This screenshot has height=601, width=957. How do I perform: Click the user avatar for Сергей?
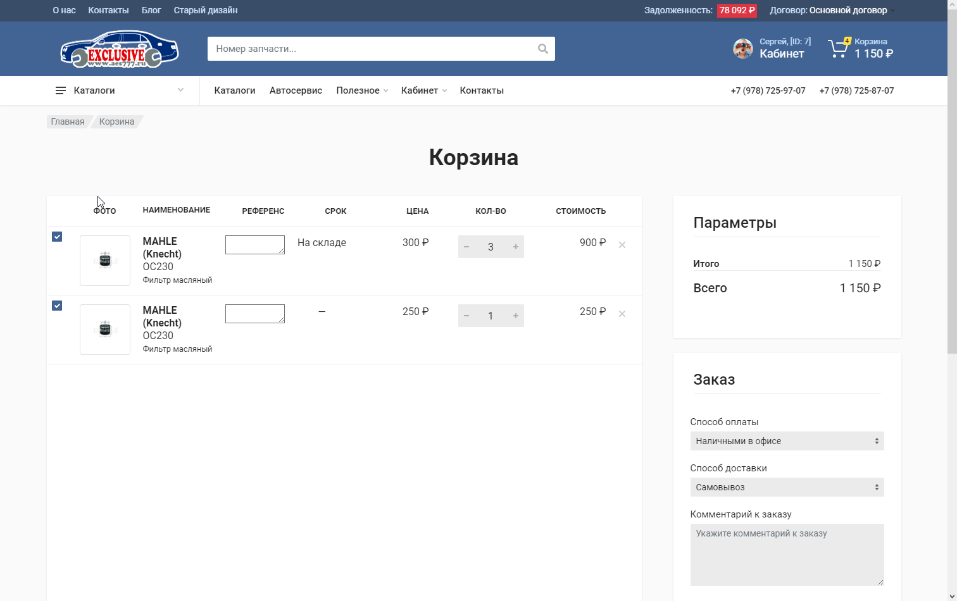point(742,49)
